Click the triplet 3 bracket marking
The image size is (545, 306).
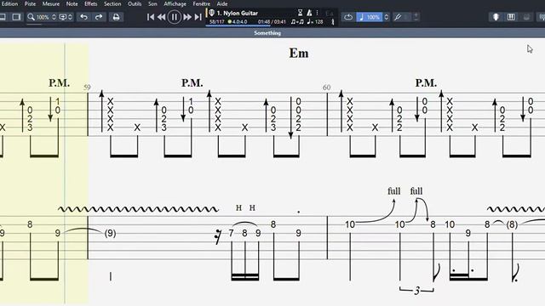click(416, 290)
